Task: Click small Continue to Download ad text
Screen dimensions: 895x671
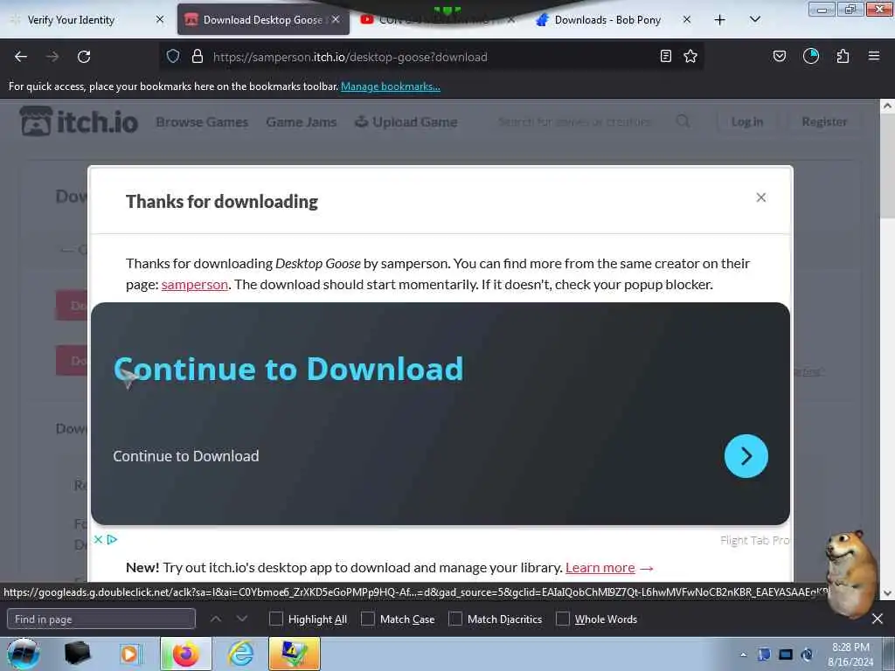Action: pyautogui.click(x=186, y=456)
